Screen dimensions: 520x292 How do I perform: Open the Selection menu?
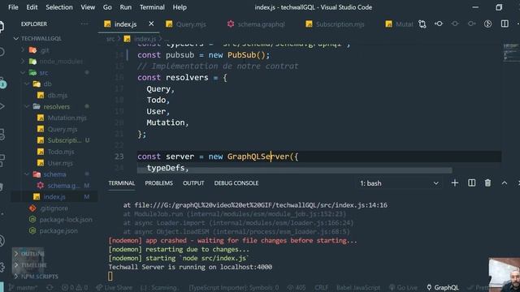[59, 7]
